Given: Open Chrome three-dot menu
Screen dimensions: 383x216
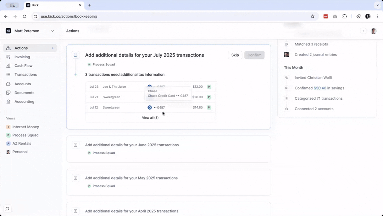Looking at the screenshot, I should [x=377, y=16].
